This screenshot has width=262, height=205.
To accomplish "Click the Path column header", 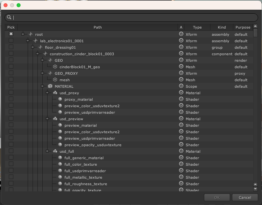I will 97,27.
